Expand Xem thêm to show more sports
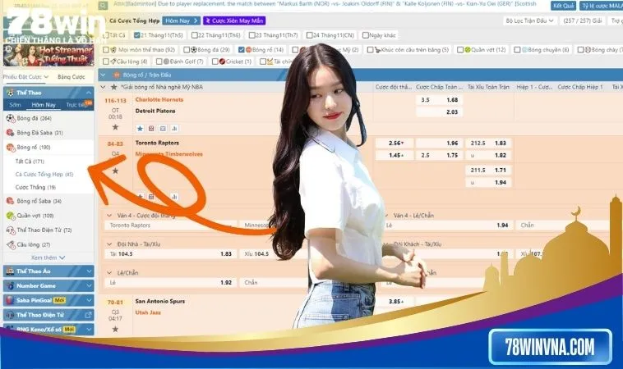 48,257
